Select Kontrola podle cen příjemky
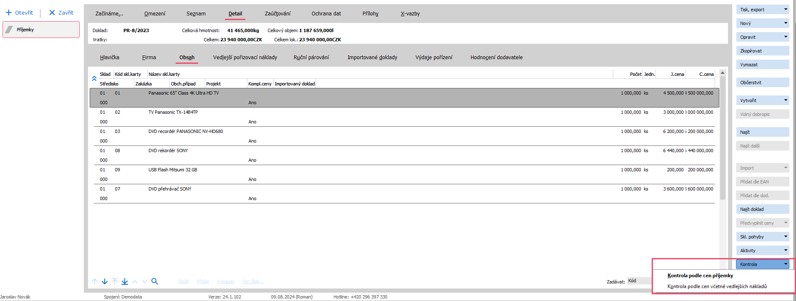Image resolution: width=796 pixels, height=301 pixels. coord(700,276)
